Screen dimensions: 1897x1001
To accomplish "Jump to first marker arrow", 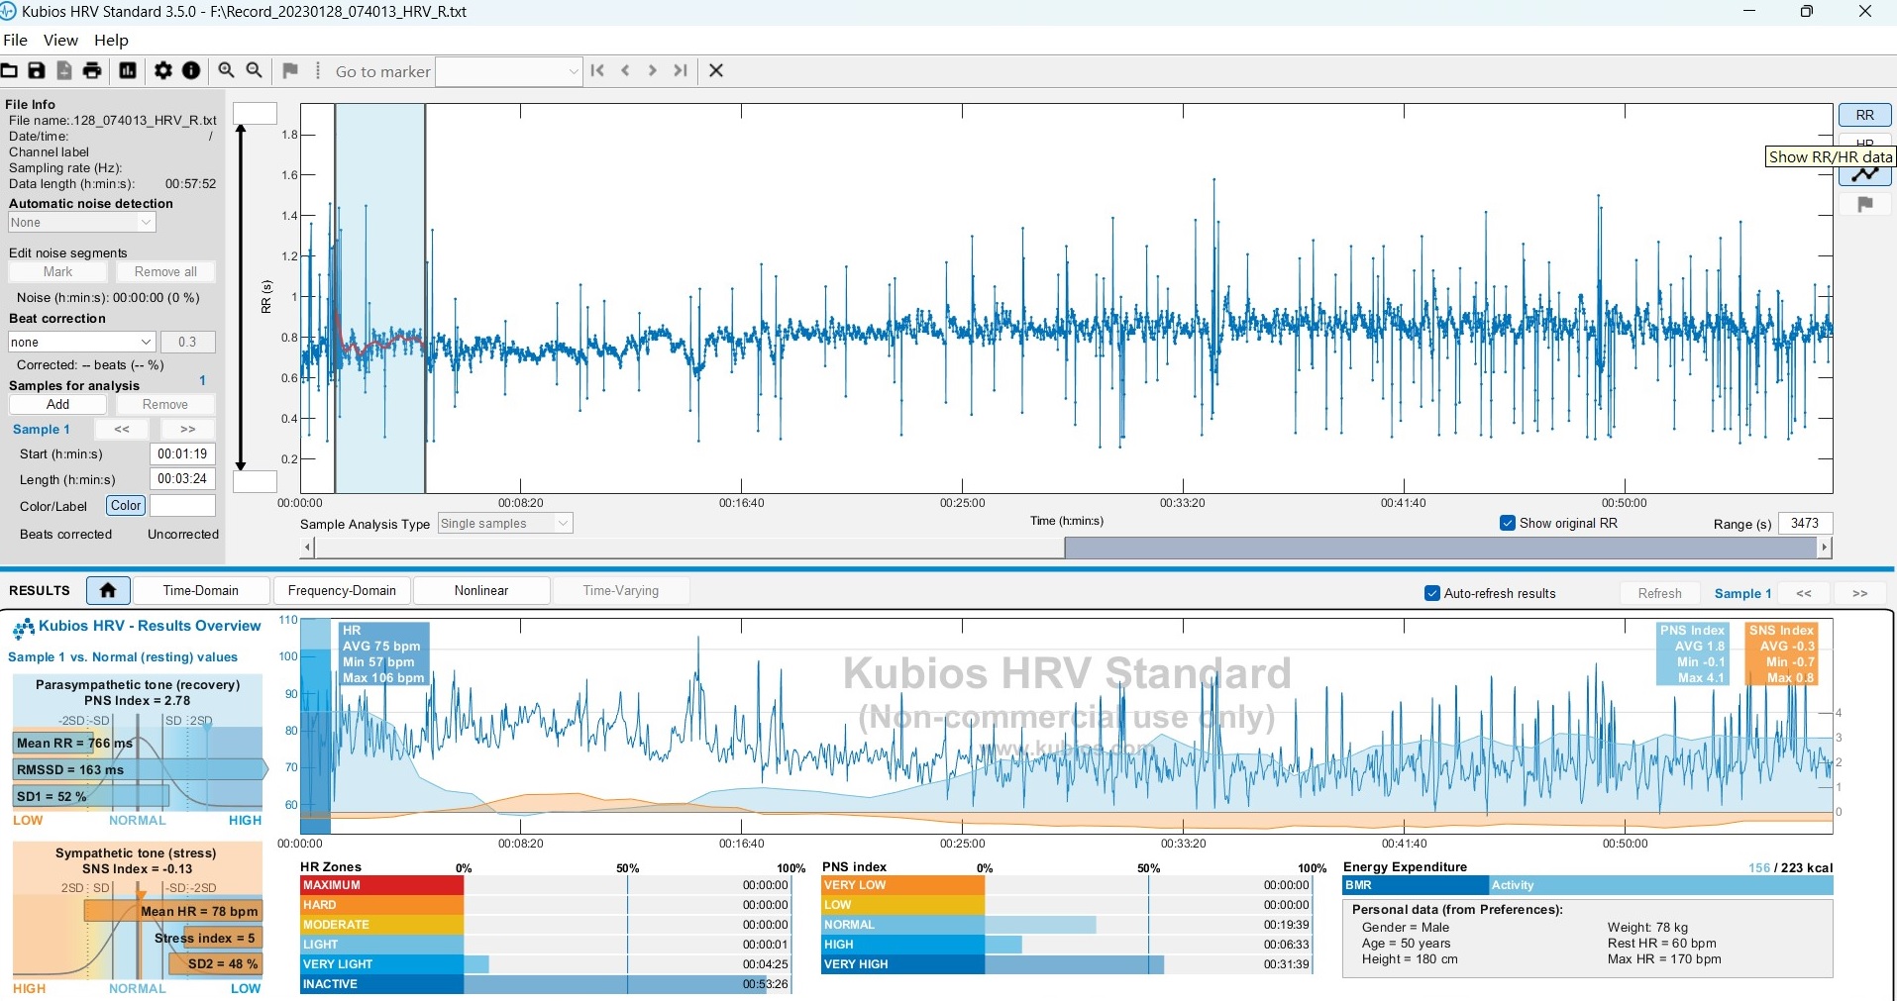I will pos(597,70).
